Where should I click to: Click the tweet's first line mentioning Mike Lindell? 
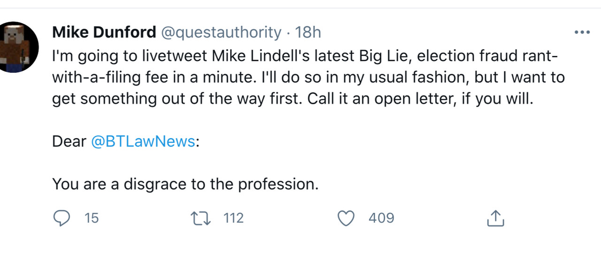235,55
